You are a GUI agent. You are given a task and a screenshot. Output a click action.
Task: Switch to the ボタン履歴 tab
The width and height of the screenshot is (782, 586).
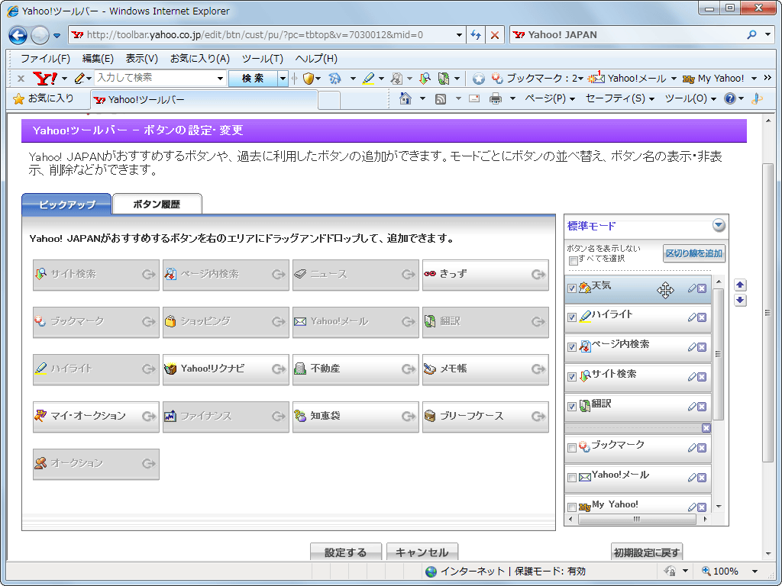157,204
